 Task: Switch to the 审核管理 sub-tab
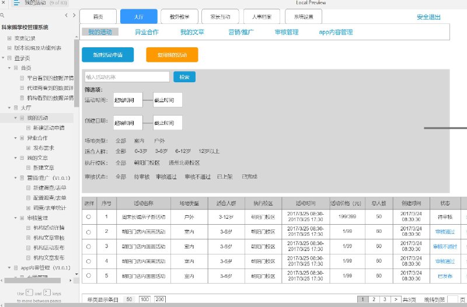click(x=287, y=32)
